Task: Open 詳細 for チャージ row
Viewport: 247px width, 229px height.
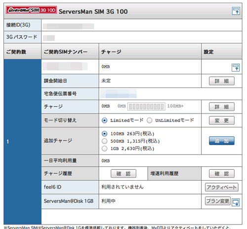Action: (x=222, y=107)
